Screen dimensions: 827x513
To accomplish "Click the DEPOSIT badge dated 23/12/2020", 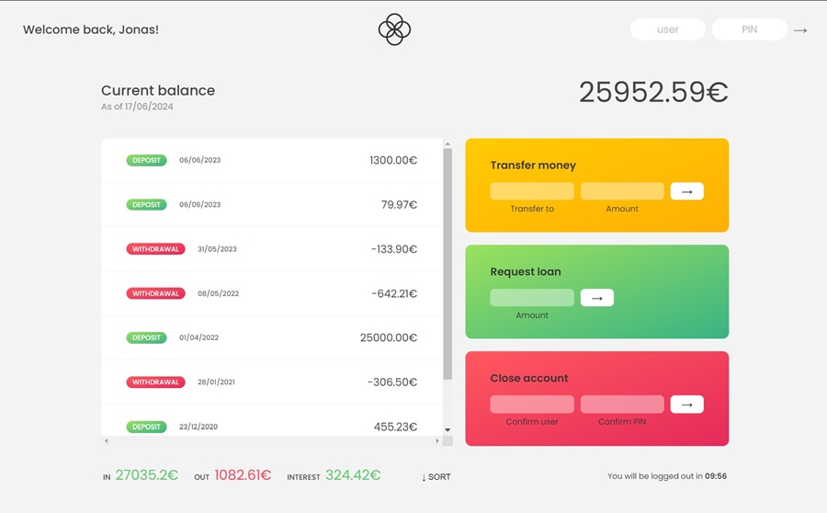I will pos(147,427).
